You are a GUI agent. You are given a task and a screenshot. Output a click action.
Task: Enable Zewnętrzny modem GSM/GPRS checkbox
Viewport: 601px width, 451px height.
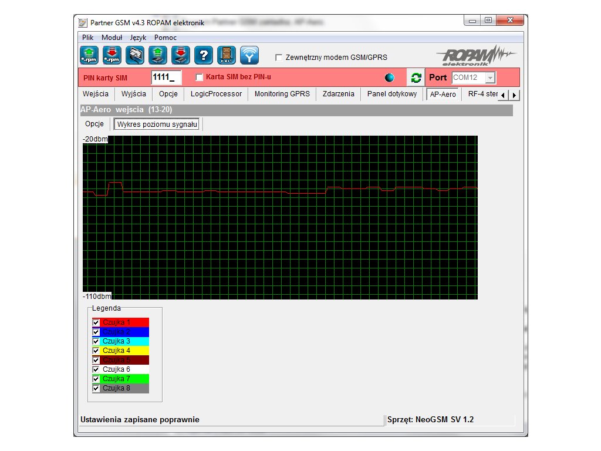pos(279,58)
